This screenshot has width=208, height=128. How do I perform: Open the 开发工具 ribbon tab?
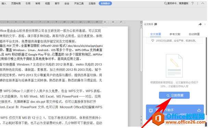pyautogui.click(x=79, y=3)
